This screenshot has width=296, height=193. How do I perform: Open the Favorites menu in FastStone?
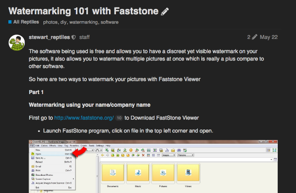coord(74,146)
